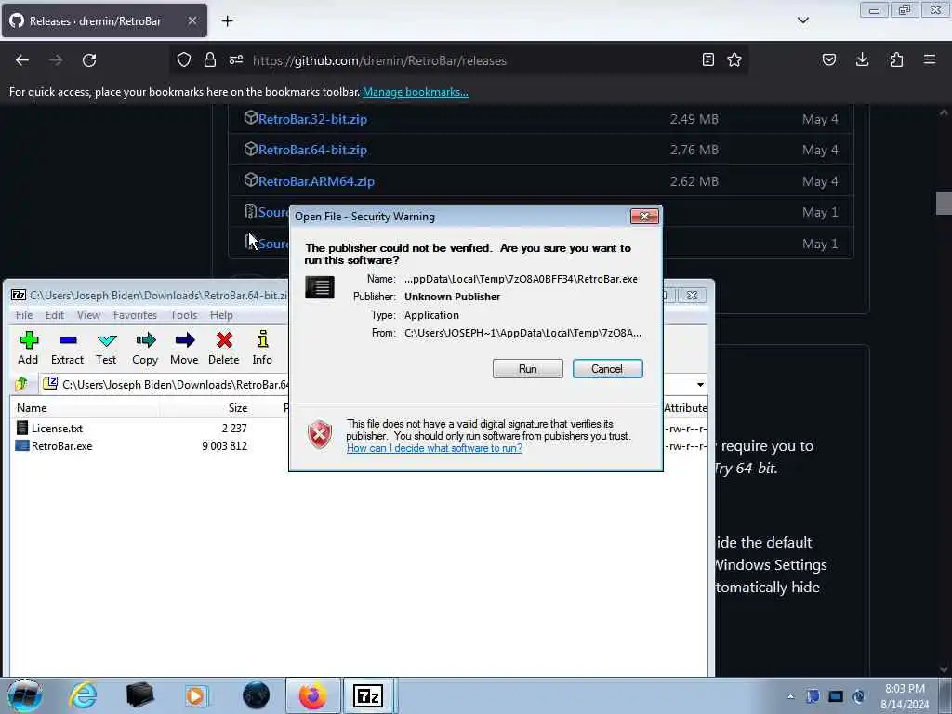Go back in Firefox

22,60
